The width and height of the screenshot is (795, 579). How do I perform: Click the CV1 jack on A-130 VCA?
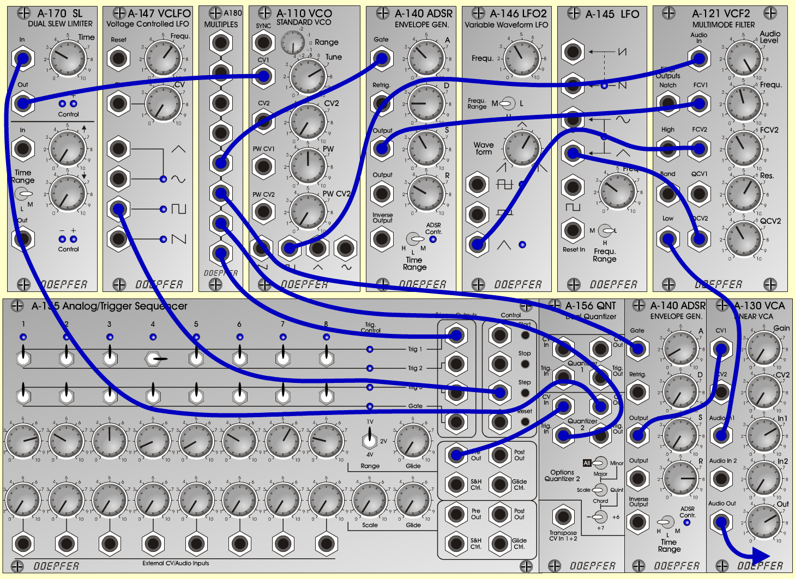[x=721, y=349]
